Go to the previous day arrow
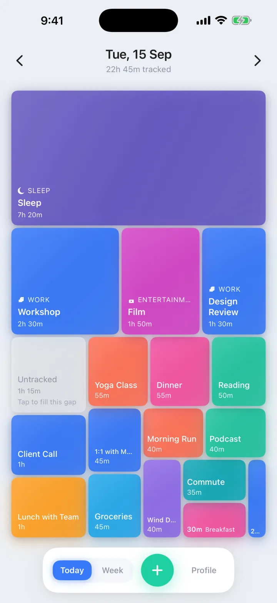The image size is (277, 603). 20,60
